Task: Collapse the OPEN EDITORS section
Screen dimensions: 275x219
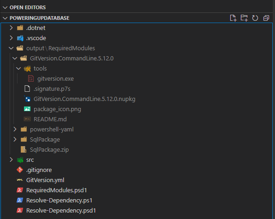Action: pyautogui.click(x=5, y=7)
